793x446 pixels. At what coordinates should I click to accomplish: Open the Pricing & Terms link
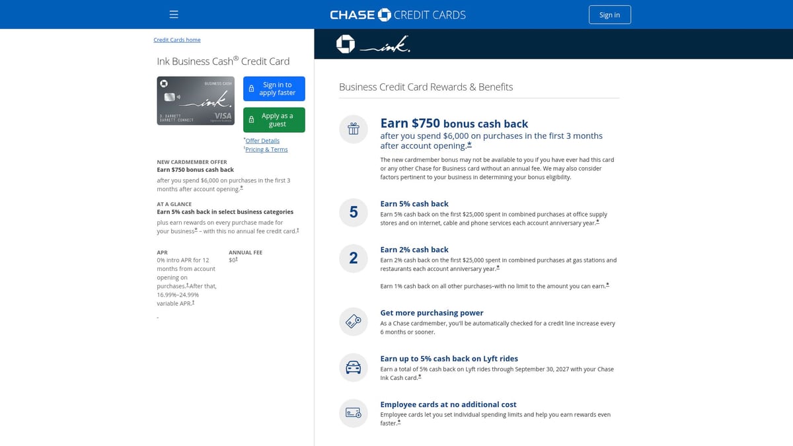pos(266,149)
